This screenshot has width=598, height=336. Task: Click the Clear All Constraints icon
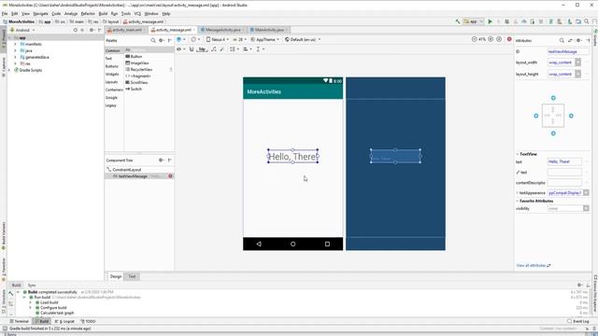[x=214, y=49]
